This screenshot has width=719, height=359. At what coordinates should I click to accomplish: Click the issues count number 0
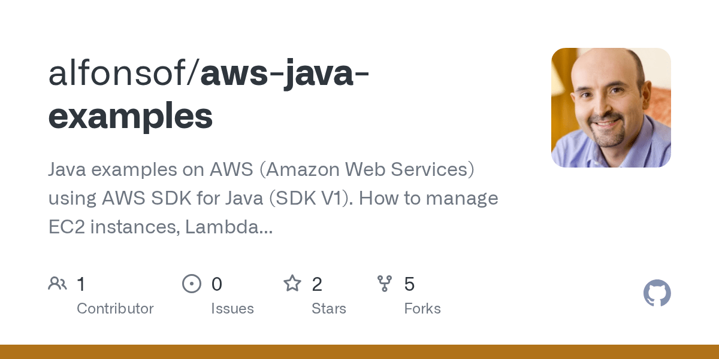[217, 284]
